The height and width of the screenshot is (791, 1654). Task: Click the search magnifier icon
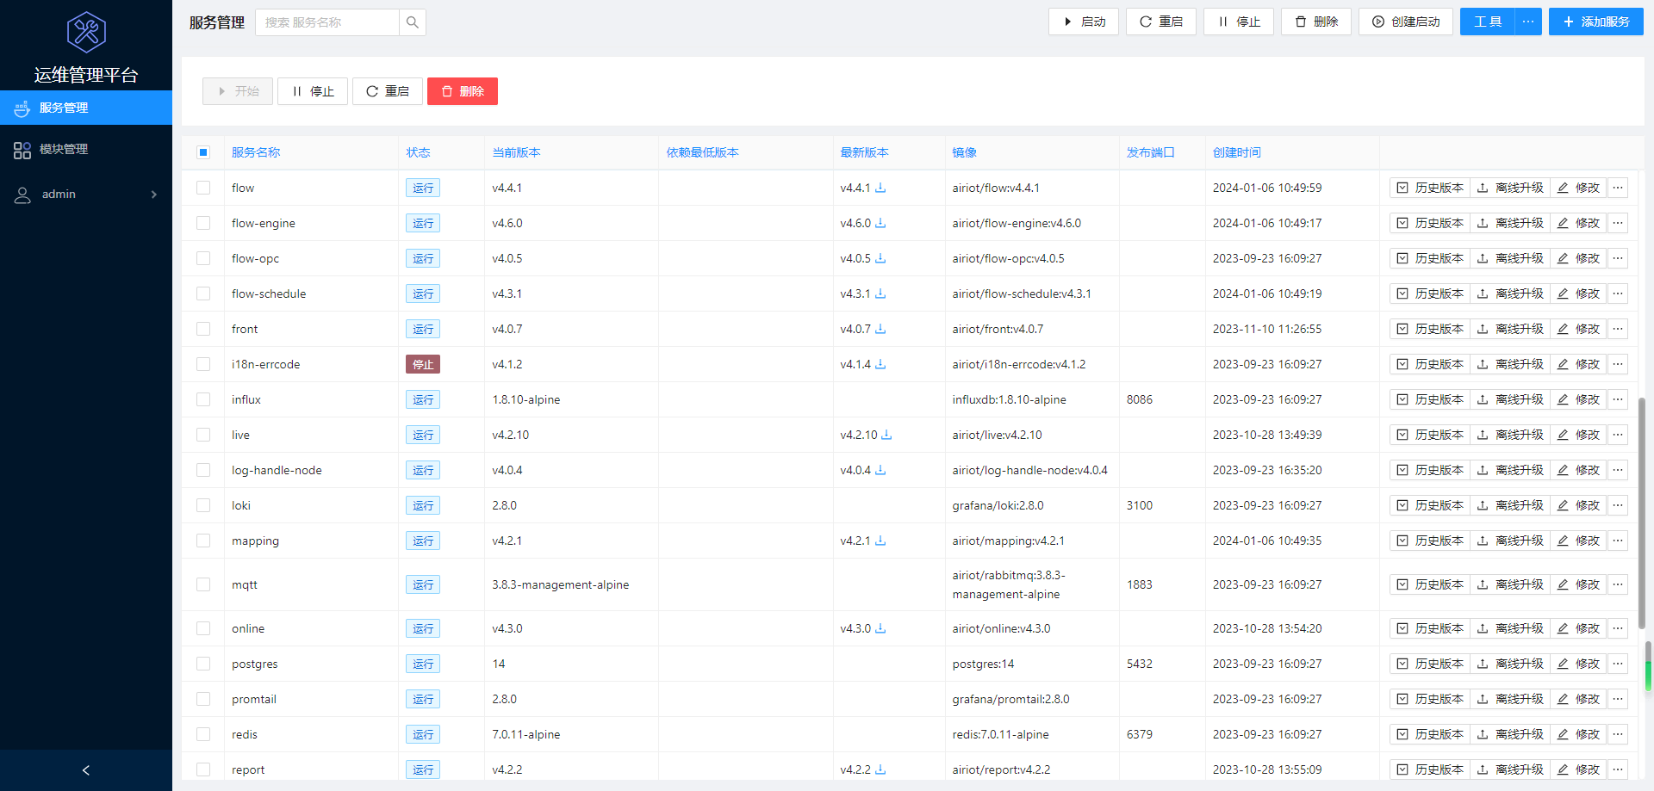tap(413, 22)
